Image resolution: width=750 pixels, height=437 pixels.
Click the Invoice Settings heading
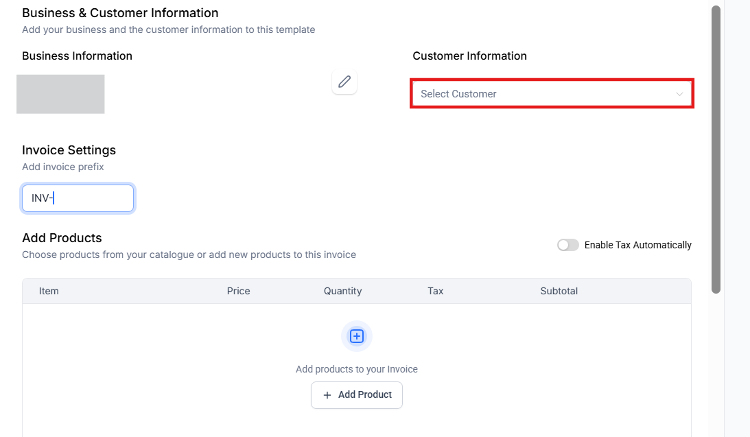(x=69, y=150)
